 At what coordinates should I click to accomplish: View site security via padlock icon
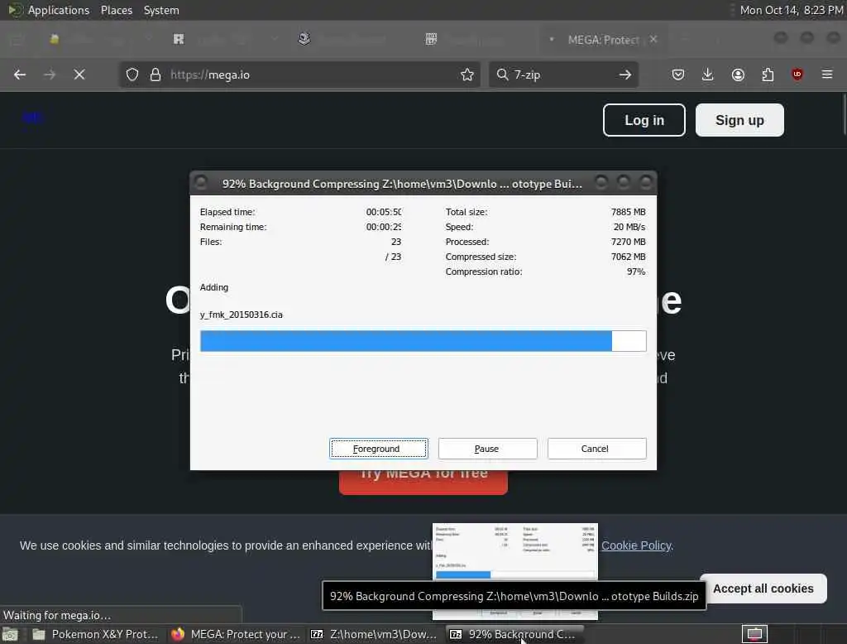[x=156, y=74]
